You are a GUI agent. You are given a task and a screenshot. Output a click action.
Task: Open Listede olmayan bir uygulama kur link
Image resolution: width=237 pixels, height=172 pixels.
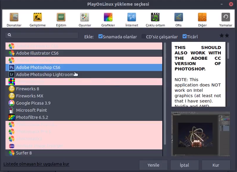click(36, 164)
